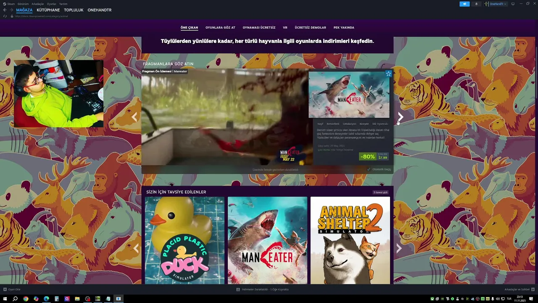This screenshot has width=538, height=303.
Task: Go to next recommended games page arrow
Action: tap(399, 248)
